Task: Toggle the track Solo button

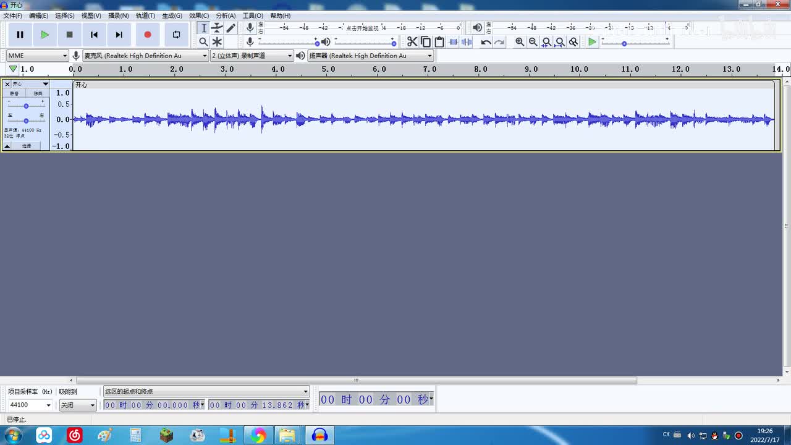Action: point(38,93)
